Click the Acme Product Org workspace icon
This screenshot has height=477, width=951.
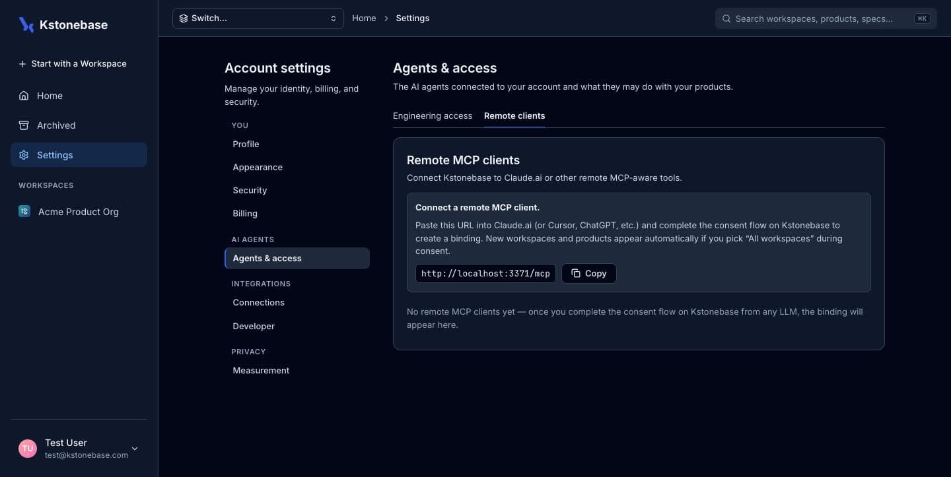pyautogui.click(x=24, y=212)
